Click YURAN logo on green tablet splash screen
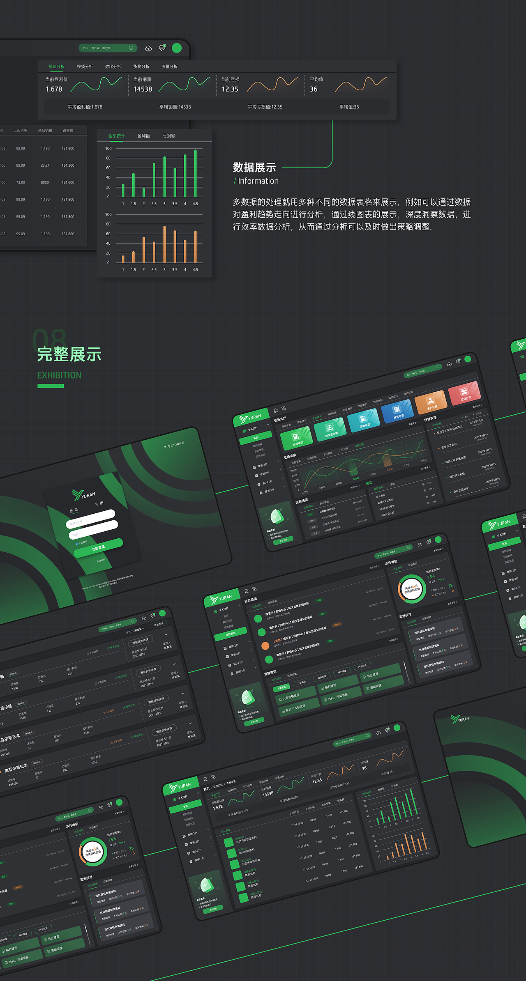 point(460,719)
